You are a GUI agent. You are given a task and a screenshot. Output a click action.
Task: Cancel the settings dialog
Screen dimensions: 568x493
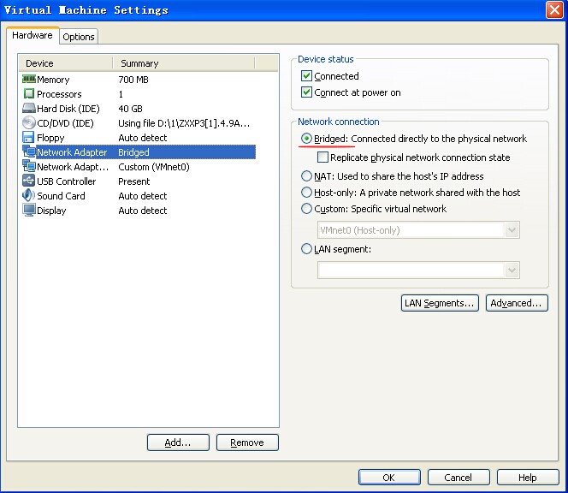point(459,477)
